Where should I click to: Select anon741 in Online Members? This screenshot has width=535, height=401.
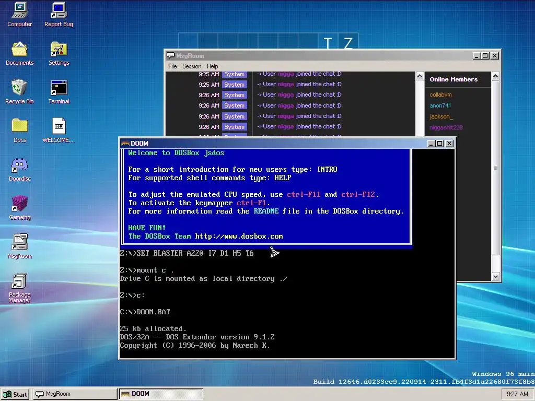coord(440,105)
